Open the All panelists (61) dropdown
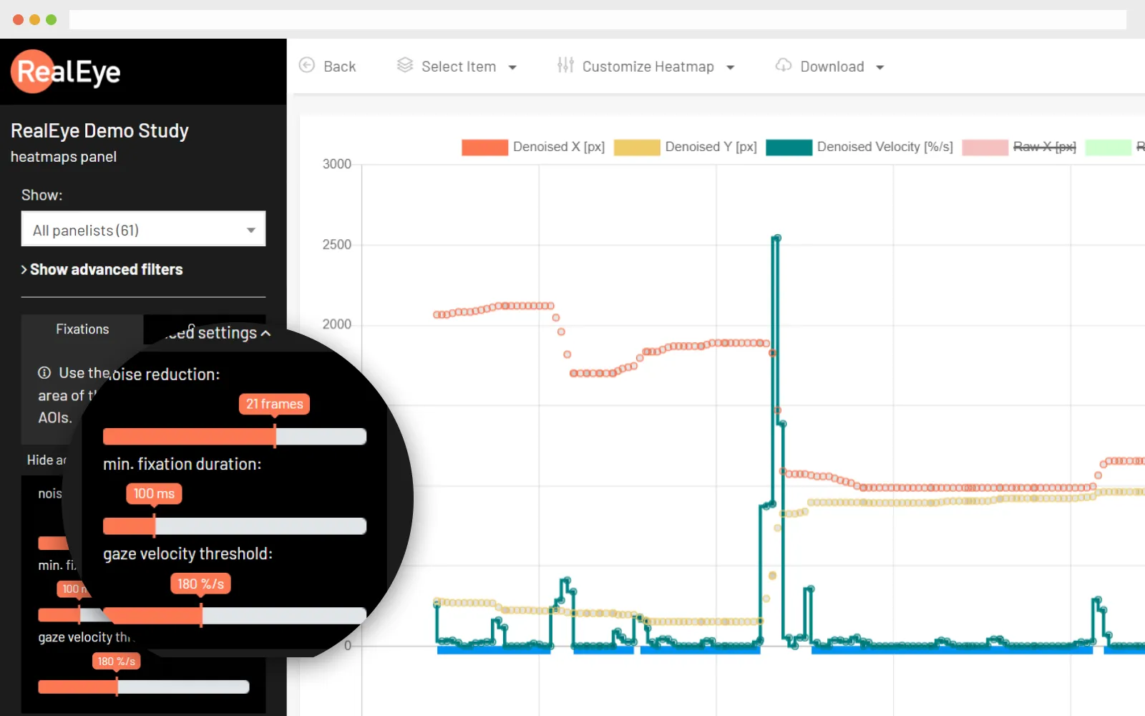Viewport: 1145px width, 716px height. [143, 230]
